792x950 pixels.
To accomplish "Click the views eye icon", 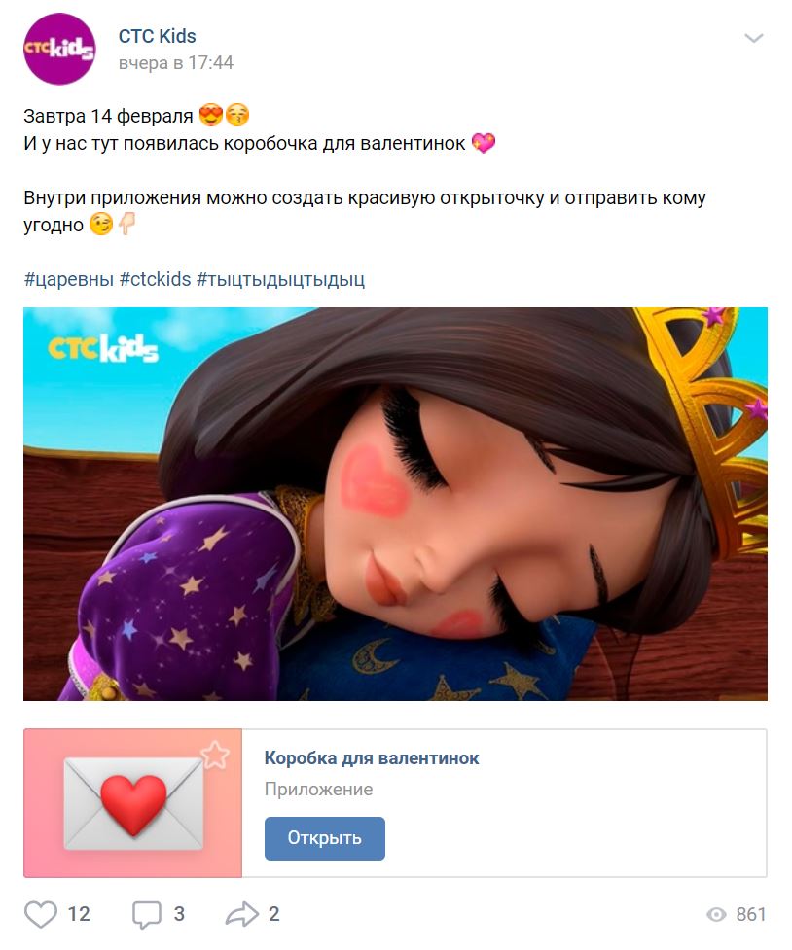I will point(716,914).
